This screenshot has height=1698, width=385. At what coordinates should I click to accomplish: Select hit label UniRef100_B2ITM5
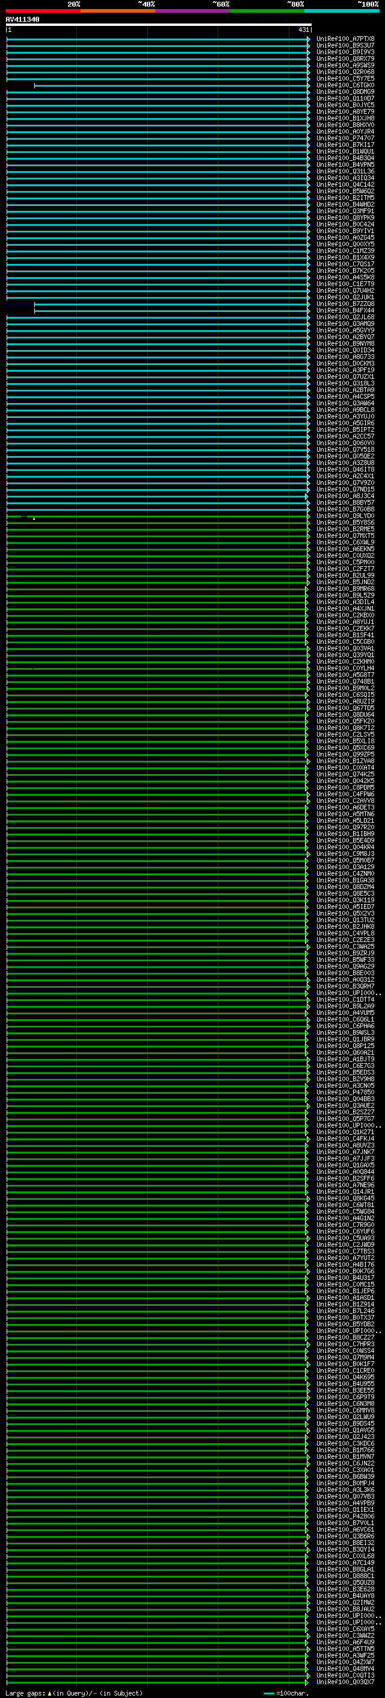point(345,198)
